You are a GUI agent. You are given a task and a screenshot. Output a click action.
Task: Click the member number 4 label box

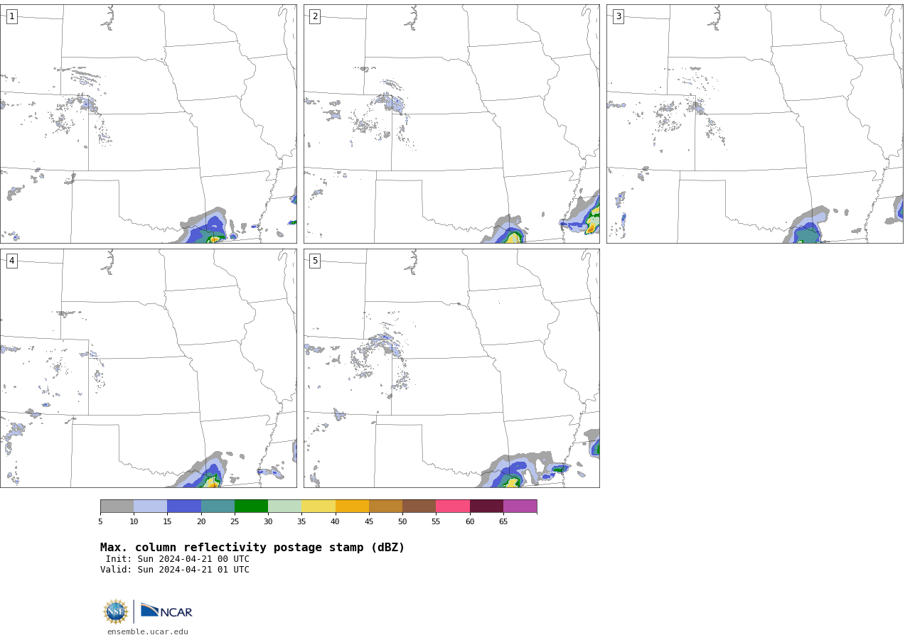coord(11,261)
